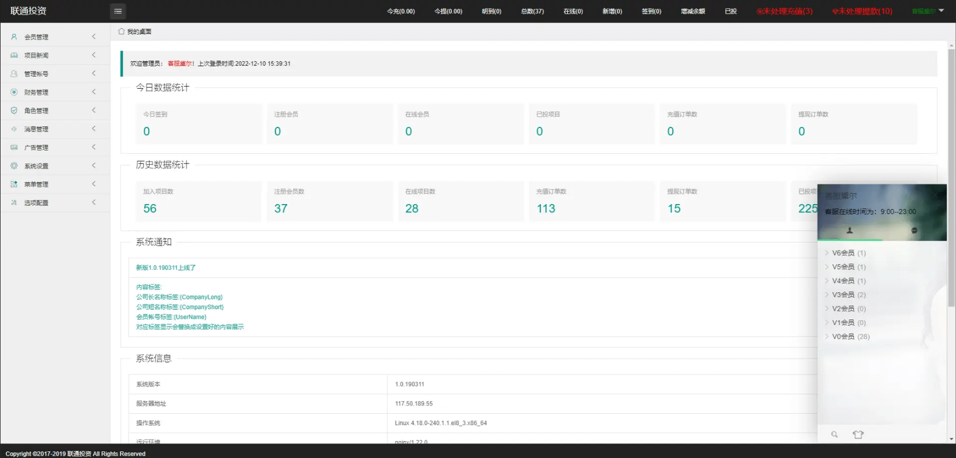This screenshot has width=956, height=458.
Task: Click the 注册会员数 37 stat card
Action: (330, 201)
